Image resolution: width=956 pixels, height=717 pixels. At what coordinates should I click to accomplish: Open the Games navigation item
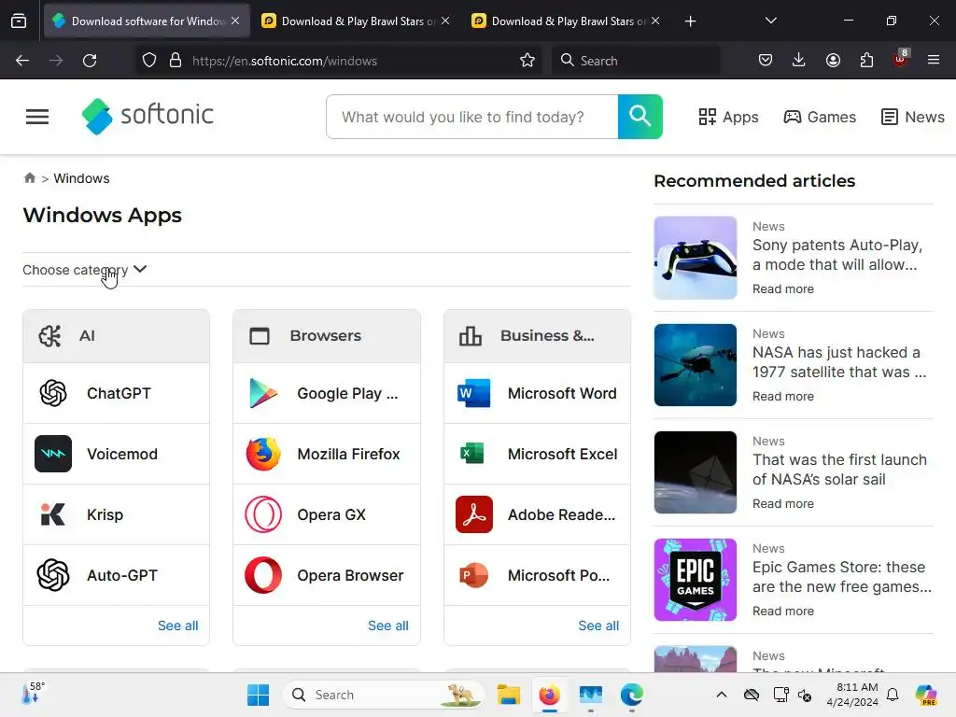point(820,117)
